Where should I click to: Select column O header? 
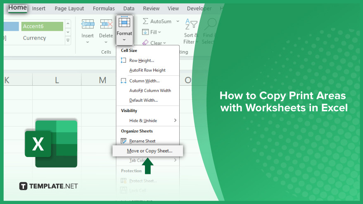(188, 80)
